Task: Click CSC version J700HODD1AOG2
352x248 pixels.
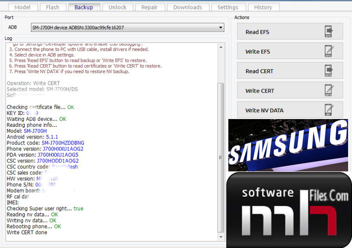Action: click(x=58, y=161)
